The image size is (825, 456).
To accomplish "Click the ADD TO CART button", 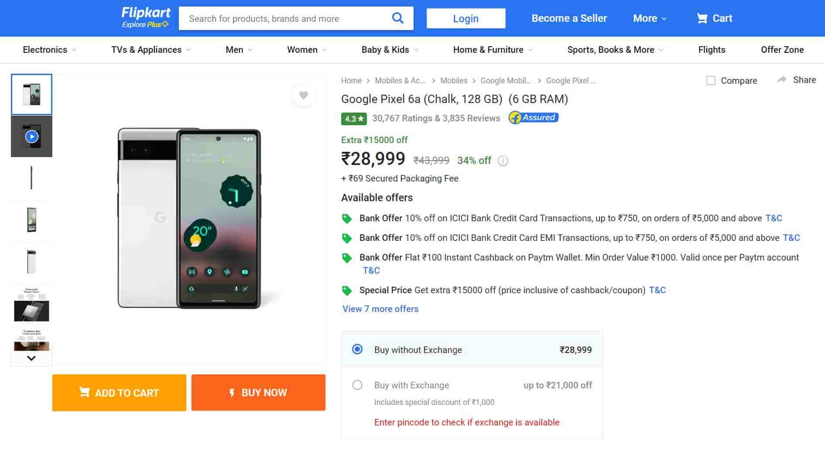I will pos(119,392).
